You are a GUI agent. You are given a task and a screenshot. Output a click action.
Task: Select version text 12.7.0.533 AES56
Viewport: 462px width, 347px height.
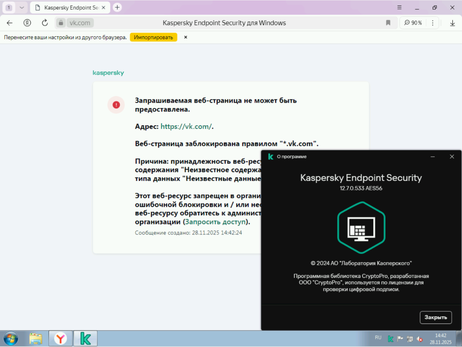click(x=361, y=188)
